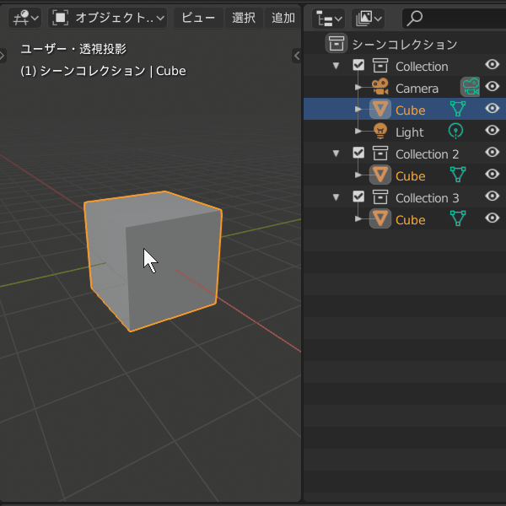Click the Cube object icon under Collection 3

click(x=380, y=218)
